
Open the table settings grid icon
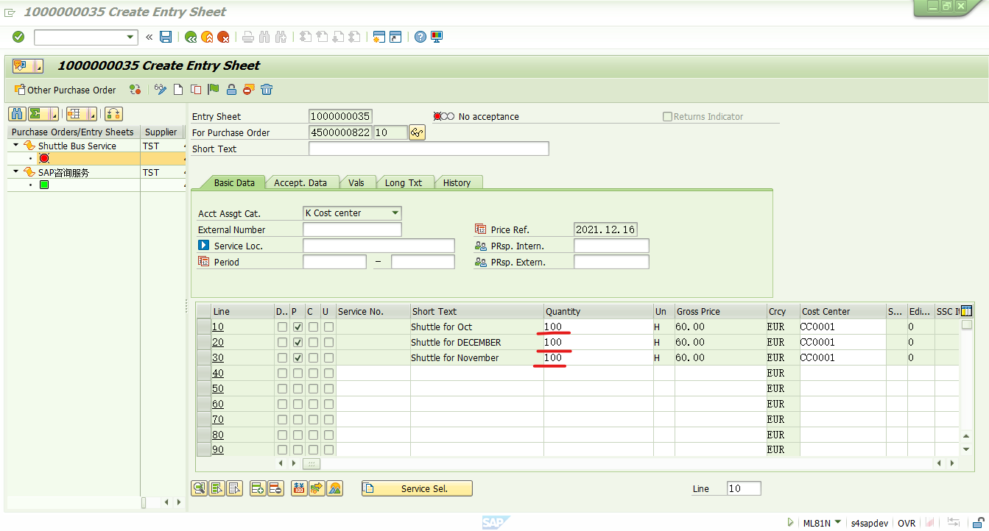pos(966,311)
